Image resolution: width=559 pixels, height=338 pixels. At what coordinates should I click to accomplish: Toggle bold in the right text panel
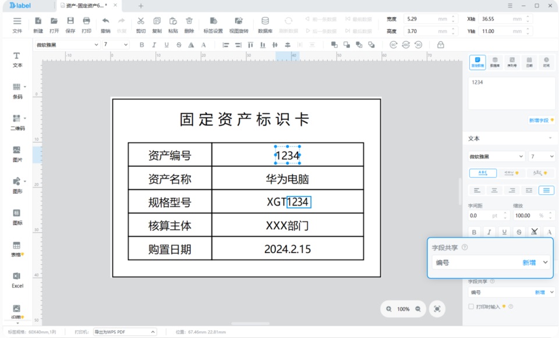tap(474, 232)
